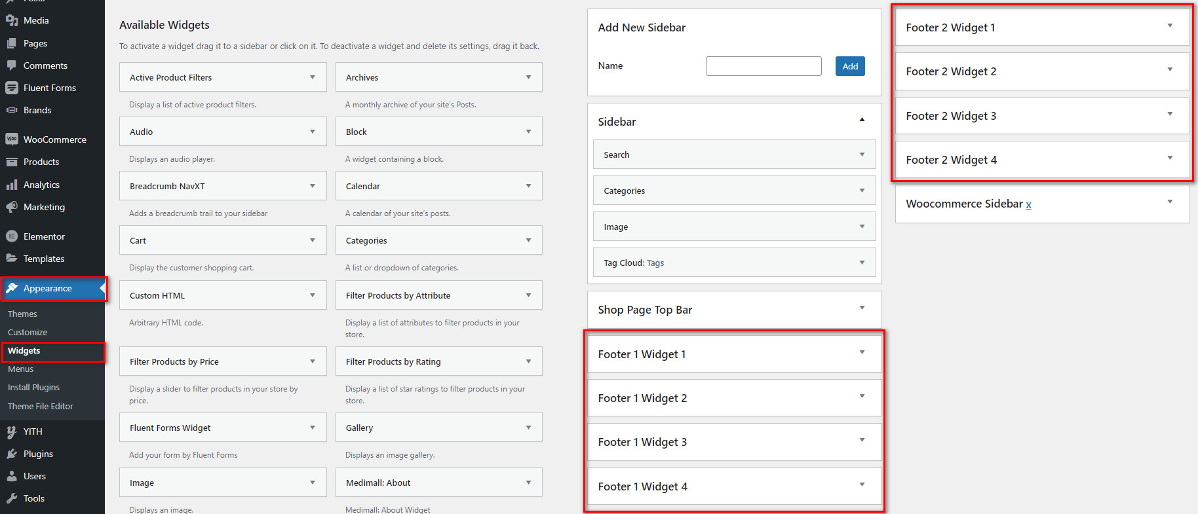The image size is (1198, 514).
Task: Open the Menus submenu item
Action: pos(20,369)
